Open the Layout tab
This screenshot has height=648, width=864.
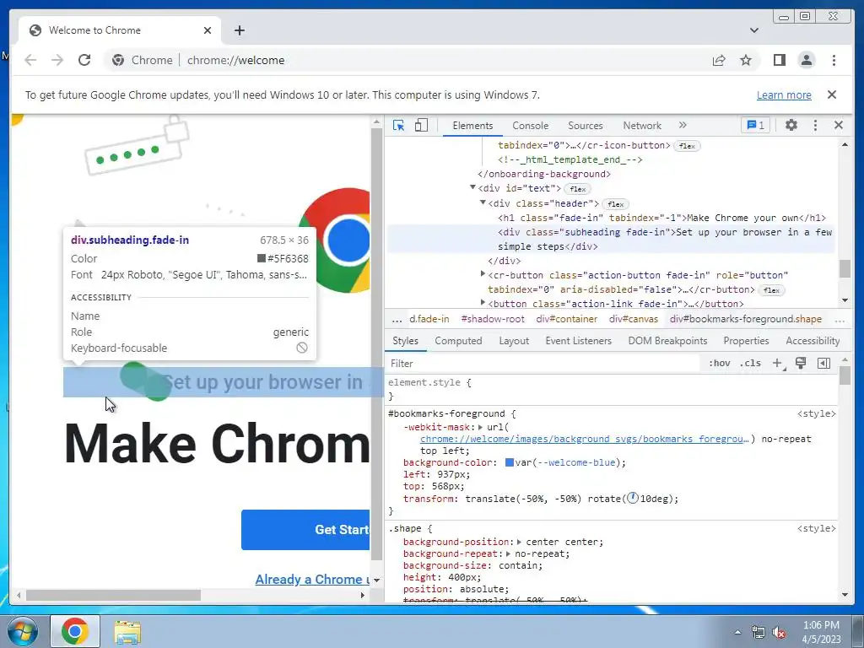click(x=514, y=341)
